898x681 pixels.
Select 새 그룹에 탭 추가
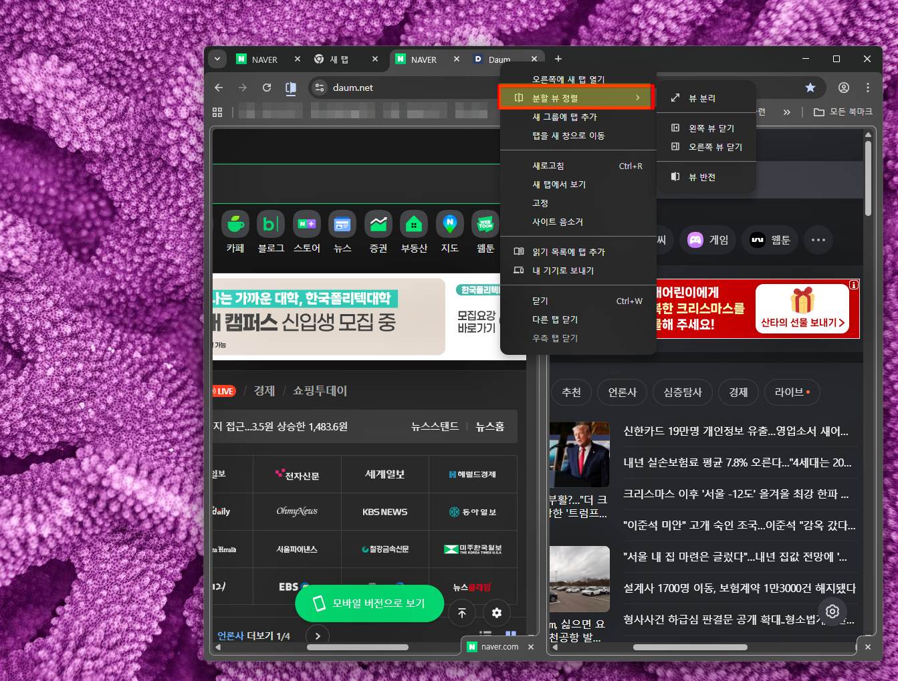pos(578,117)
